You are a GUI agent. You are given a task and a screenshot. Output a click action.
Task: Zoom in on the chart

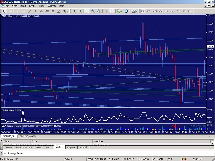pos(93,11)
